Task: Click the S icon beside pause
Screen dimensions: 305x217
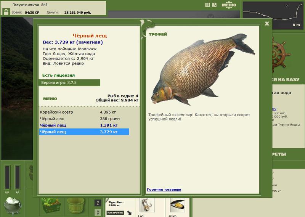Action: 214,5
